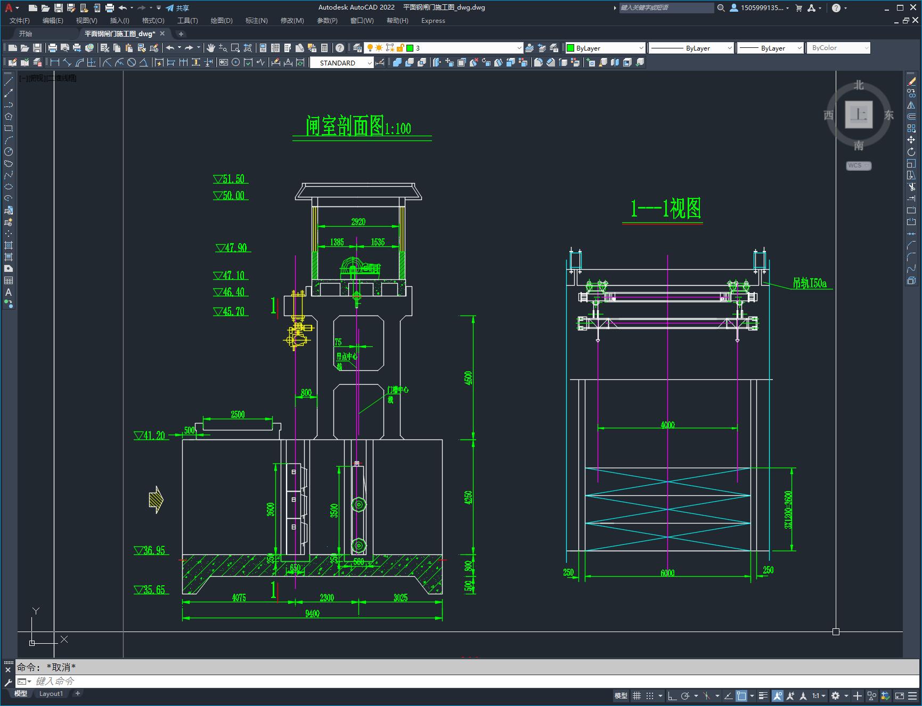Viewport: 922px width, 706px height.
Task: Toggle object snap in status bar
Action: [x=741, y=696]
